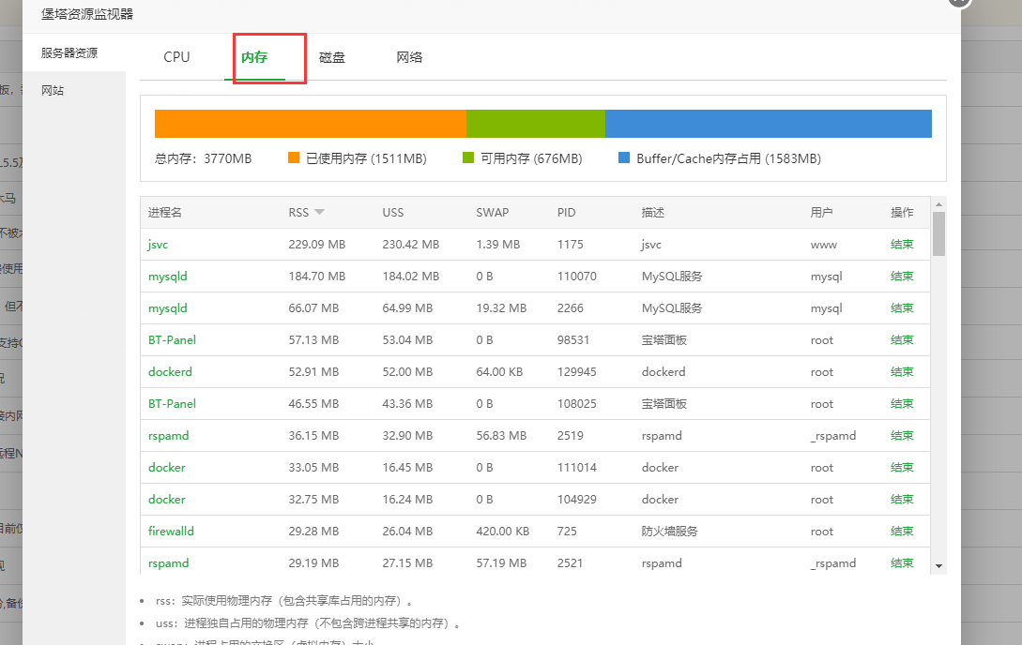1022x645 pixels.
Task: Open mysqld process name with 184.70 MB
Action: pos(167,277)
